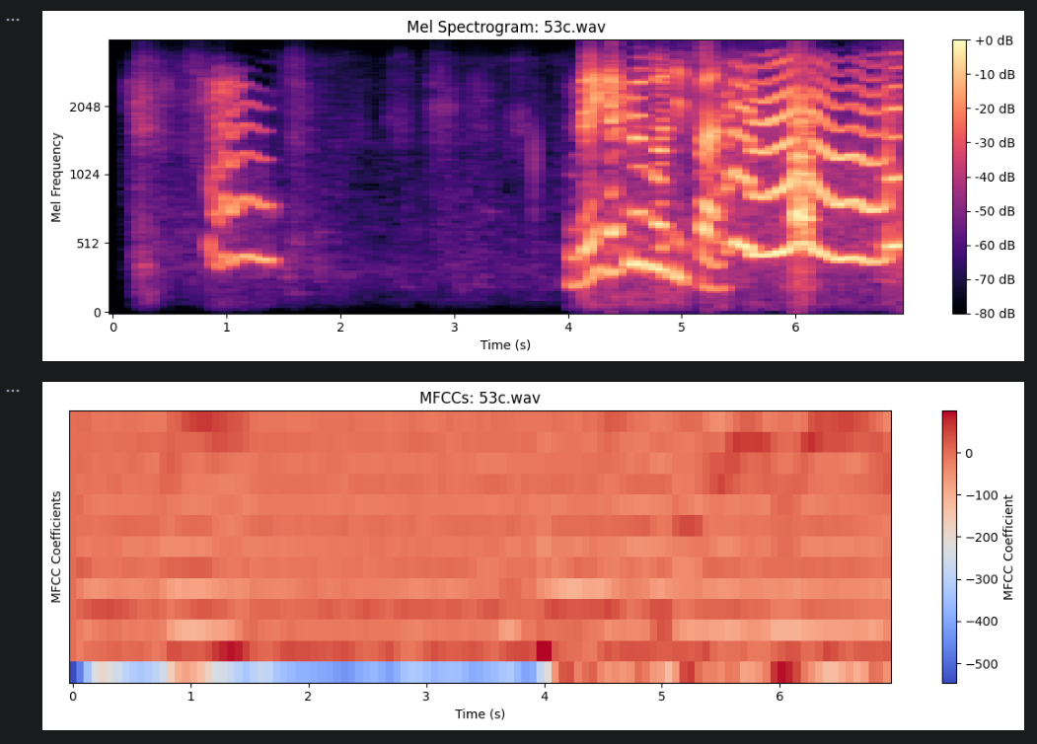Click the MFCCs heatmap plot image
The width and height of the screenshot is (1037, 744).
(481, 547)
